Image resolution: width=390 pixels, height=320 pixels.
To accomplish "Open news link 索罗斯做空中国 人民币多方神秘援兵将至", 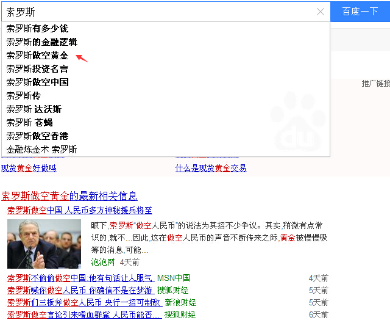I will point(80,210).
